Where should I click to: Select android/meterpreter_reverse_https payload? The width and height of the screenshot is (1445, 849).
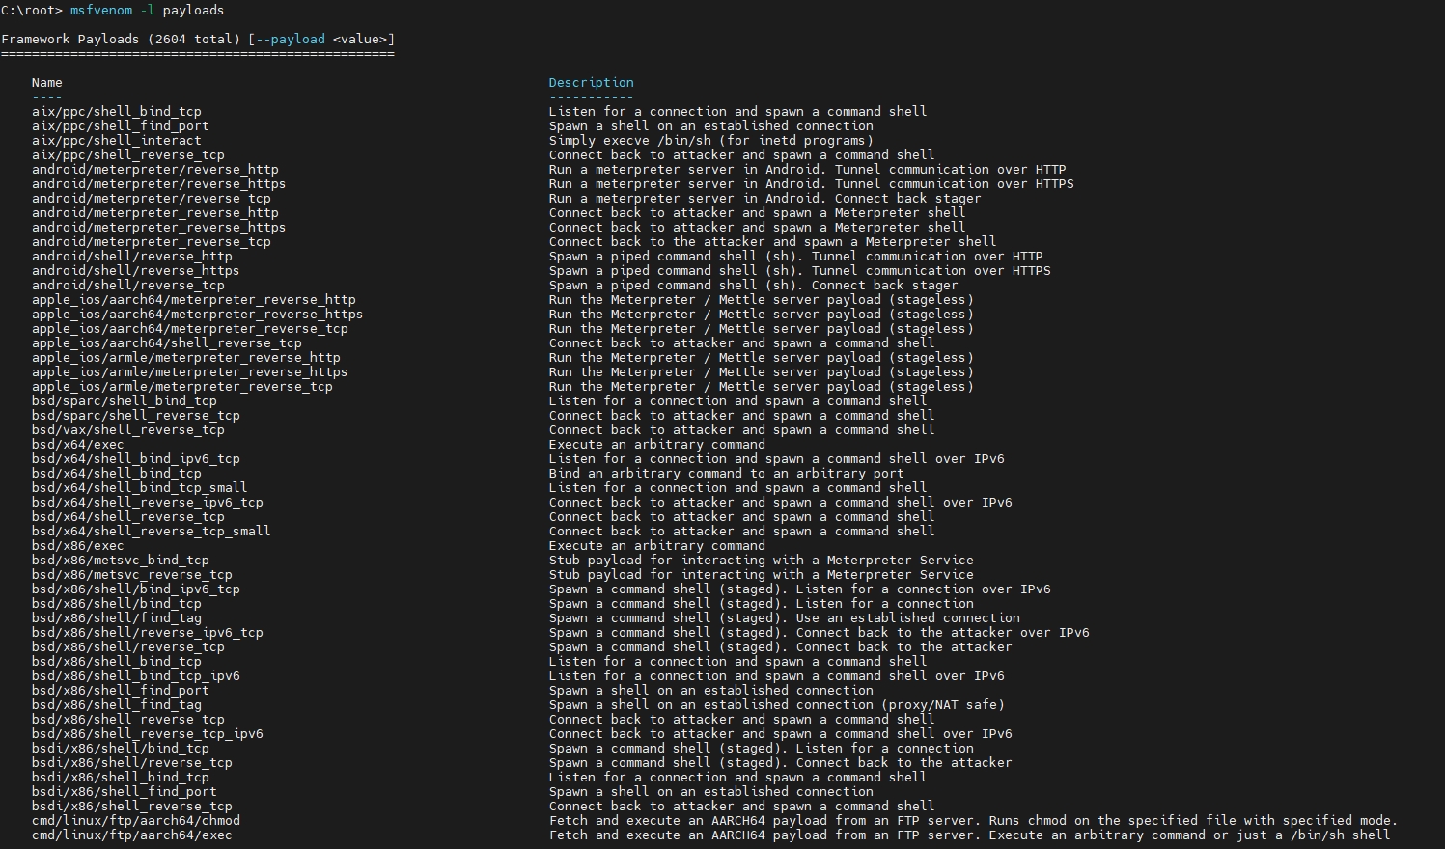pyautogui.click(x=159, y=228)
